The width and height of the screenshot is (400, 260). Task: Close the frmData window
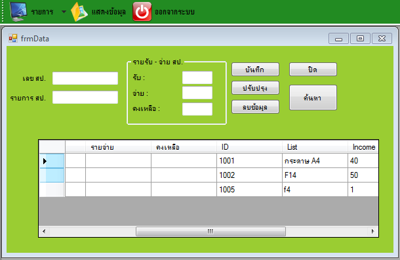[382, 39]
